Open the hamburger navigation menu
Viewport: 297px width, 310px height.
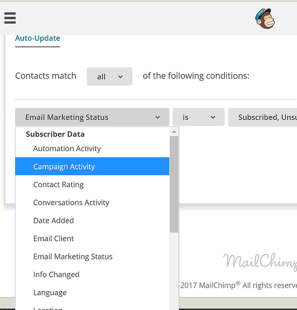pyautogui.click(x=10, y=18)
